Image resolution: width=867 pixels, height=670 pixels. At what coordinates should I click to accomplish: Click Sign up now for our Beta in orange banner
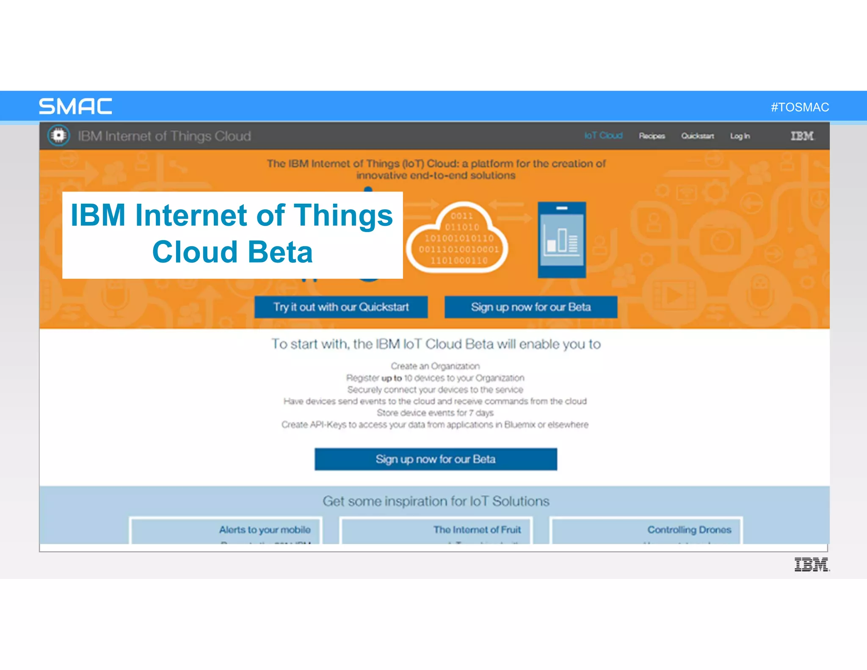531,307
